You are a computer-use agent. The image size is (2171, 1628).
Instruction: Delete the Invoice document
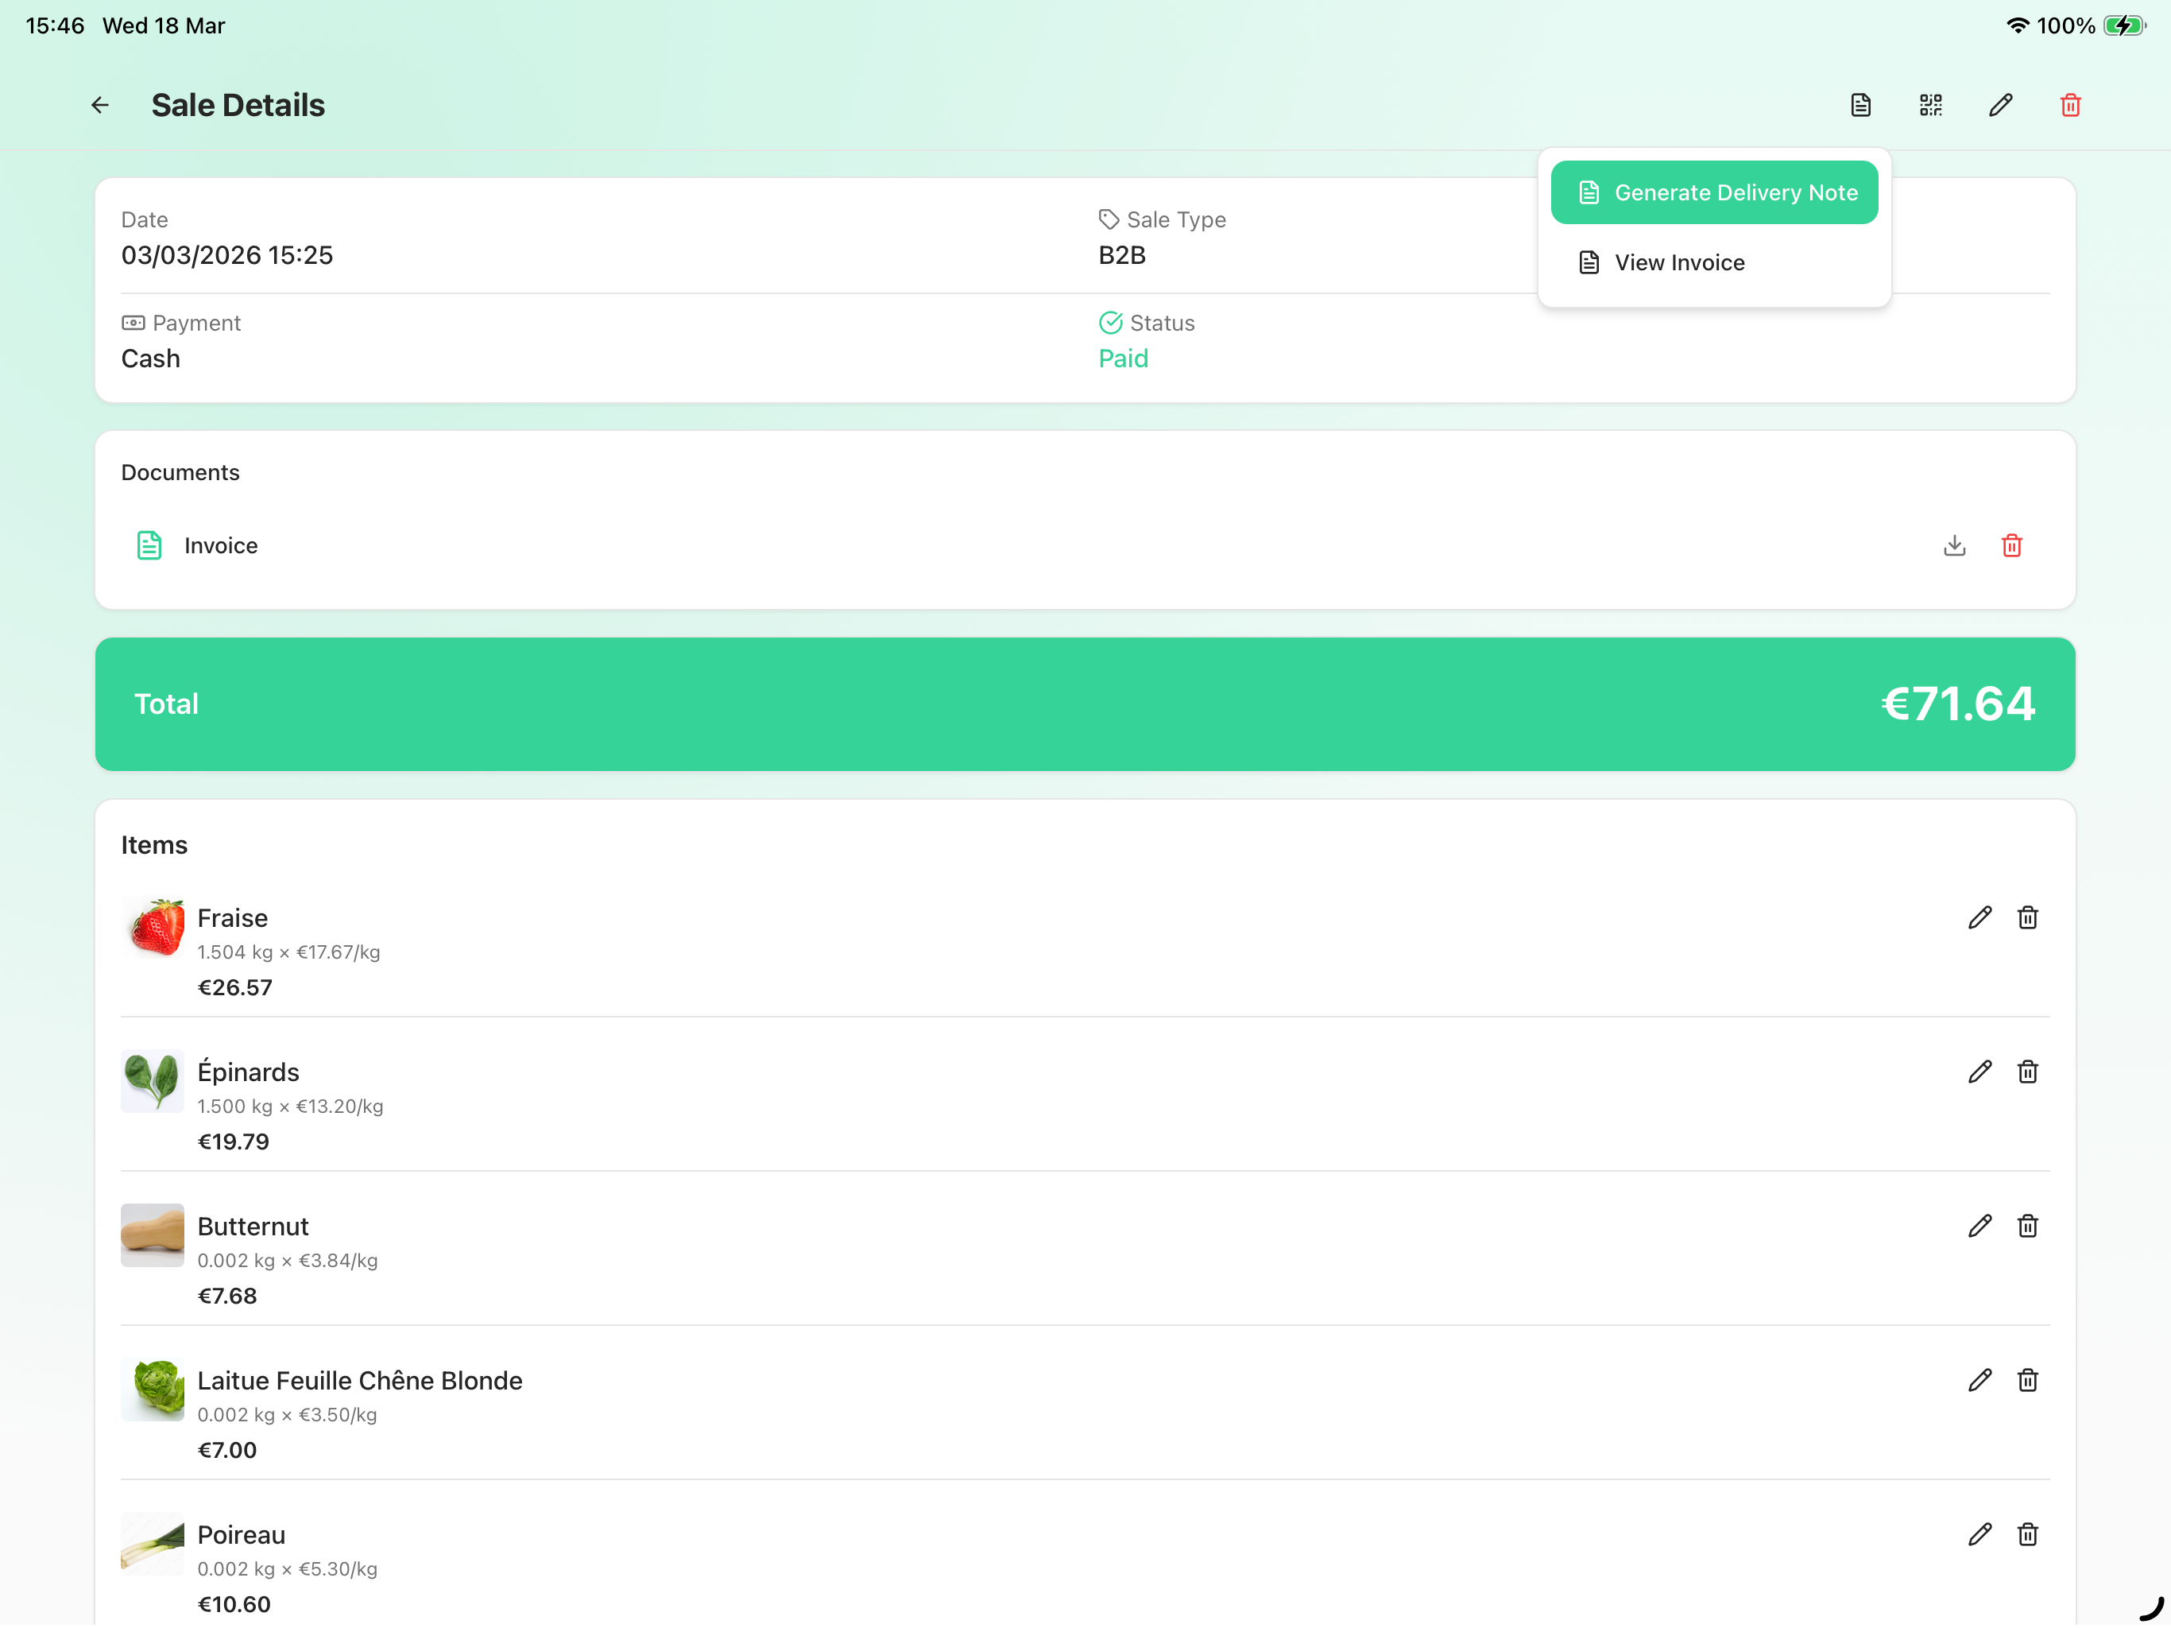[x=2011, y=545]
